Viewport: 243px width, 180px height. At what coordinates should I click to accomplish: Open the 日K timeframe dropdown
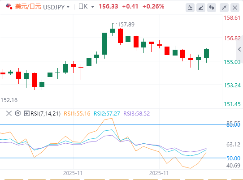click(86, 7)
